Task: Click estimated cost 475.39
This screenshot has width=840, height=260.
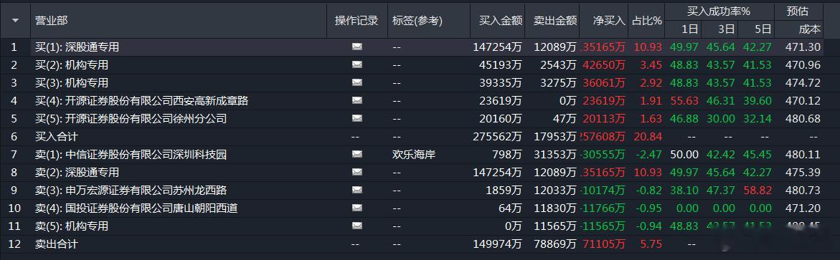Action: tap(803, 173)
